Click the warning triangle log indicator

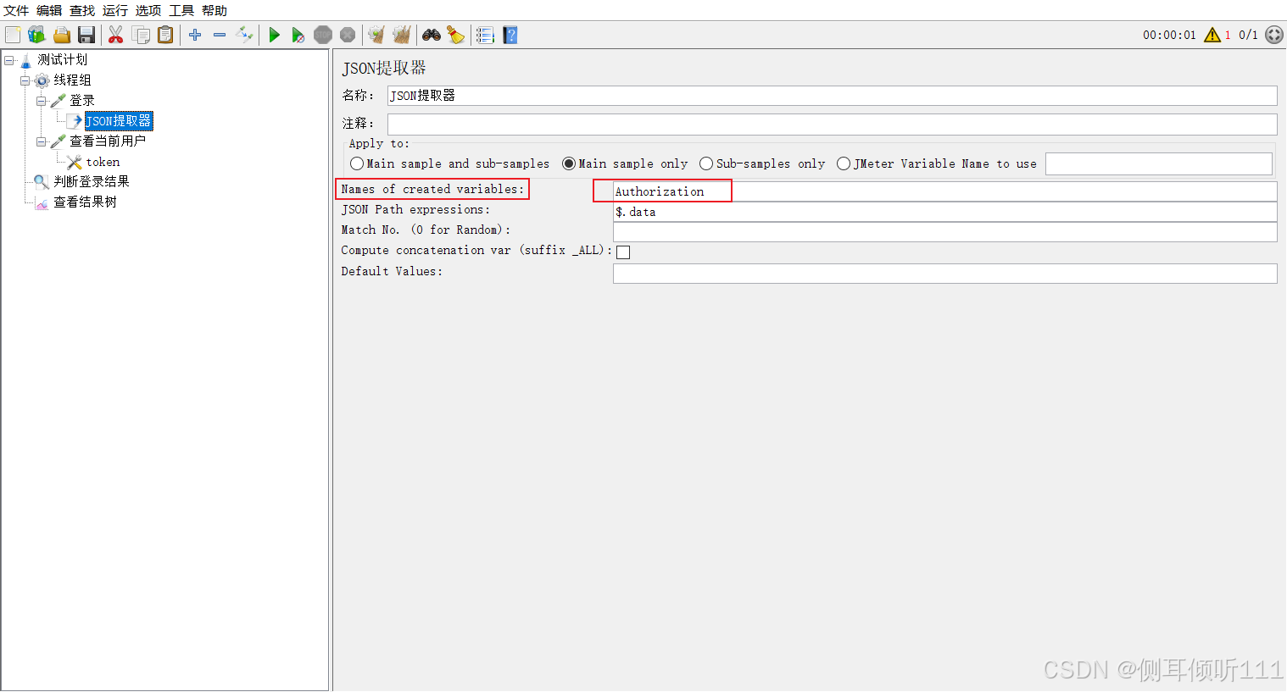pyautogui.click(x=1212, y=35)
